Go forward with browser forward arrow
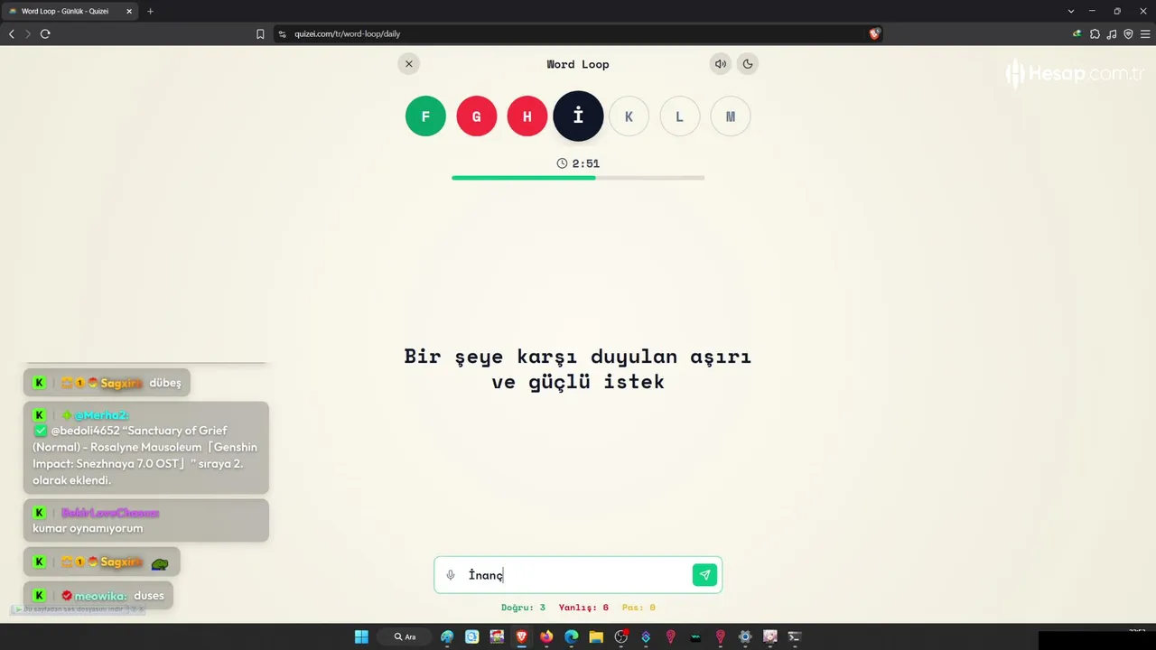 pos(28,33)
